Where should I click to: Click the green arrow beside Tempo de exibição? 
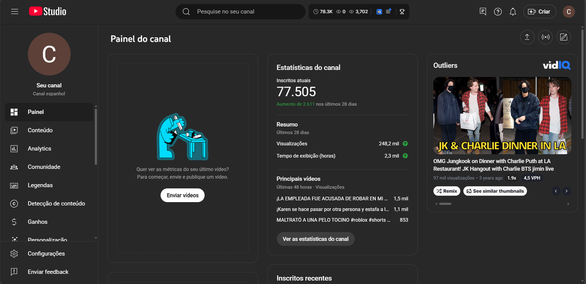pyautogui.click(x=405, y=156)
